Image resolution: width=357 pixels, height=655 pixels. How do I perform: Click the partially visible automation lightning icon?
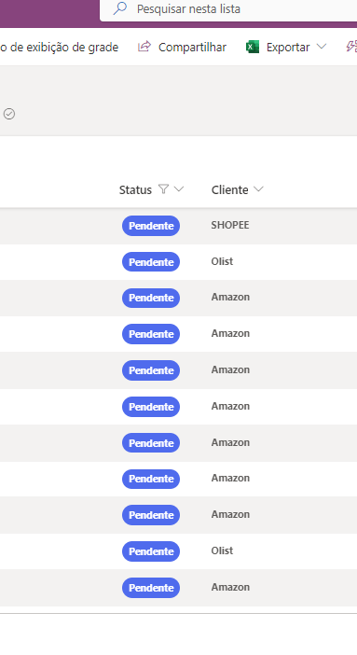coord(351,47)
